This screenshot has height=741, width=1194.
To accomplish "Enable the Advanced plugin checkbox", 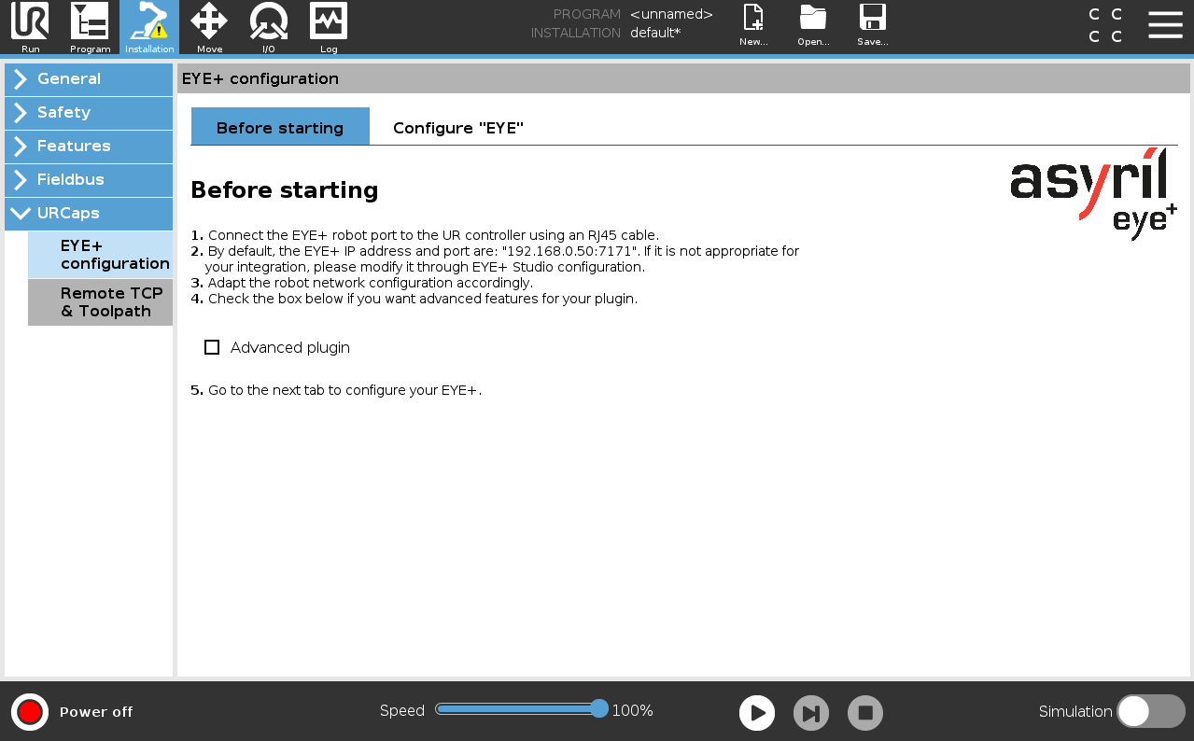I will tap(212, 347).
